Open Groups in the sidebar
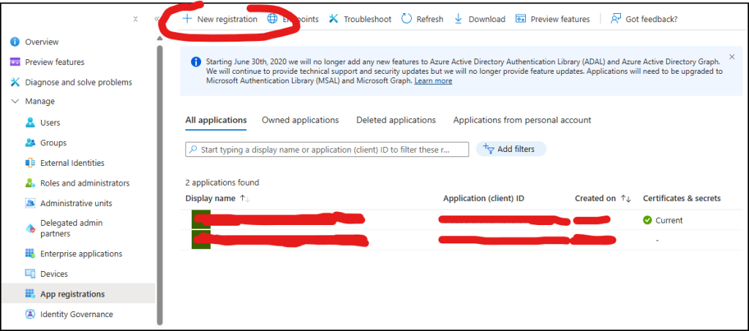749x331 pixels. tap(53, 143)
